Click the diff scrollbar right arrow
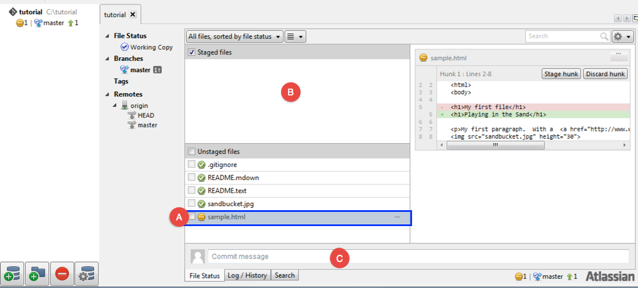The width and height of the screenshot is (638, 288). (624, 145)
